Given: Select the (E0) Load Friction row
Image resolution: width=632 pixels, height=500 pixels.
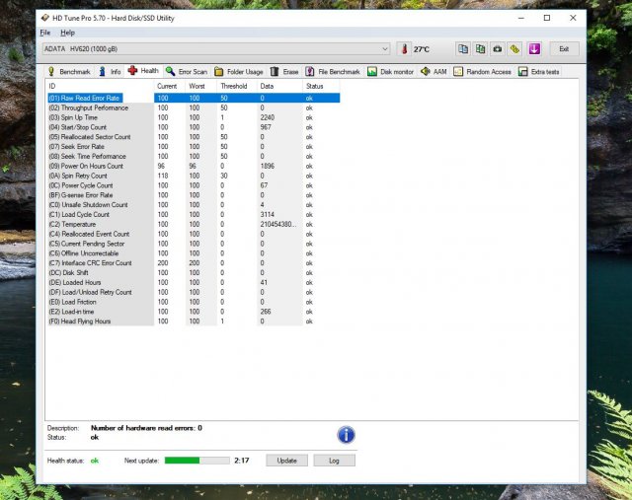Looking at the screenshot, I should pos(194,302).
